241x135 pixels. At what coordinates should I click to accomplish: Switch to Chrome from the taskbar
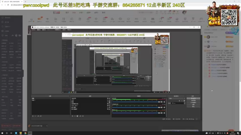(25, 133)
